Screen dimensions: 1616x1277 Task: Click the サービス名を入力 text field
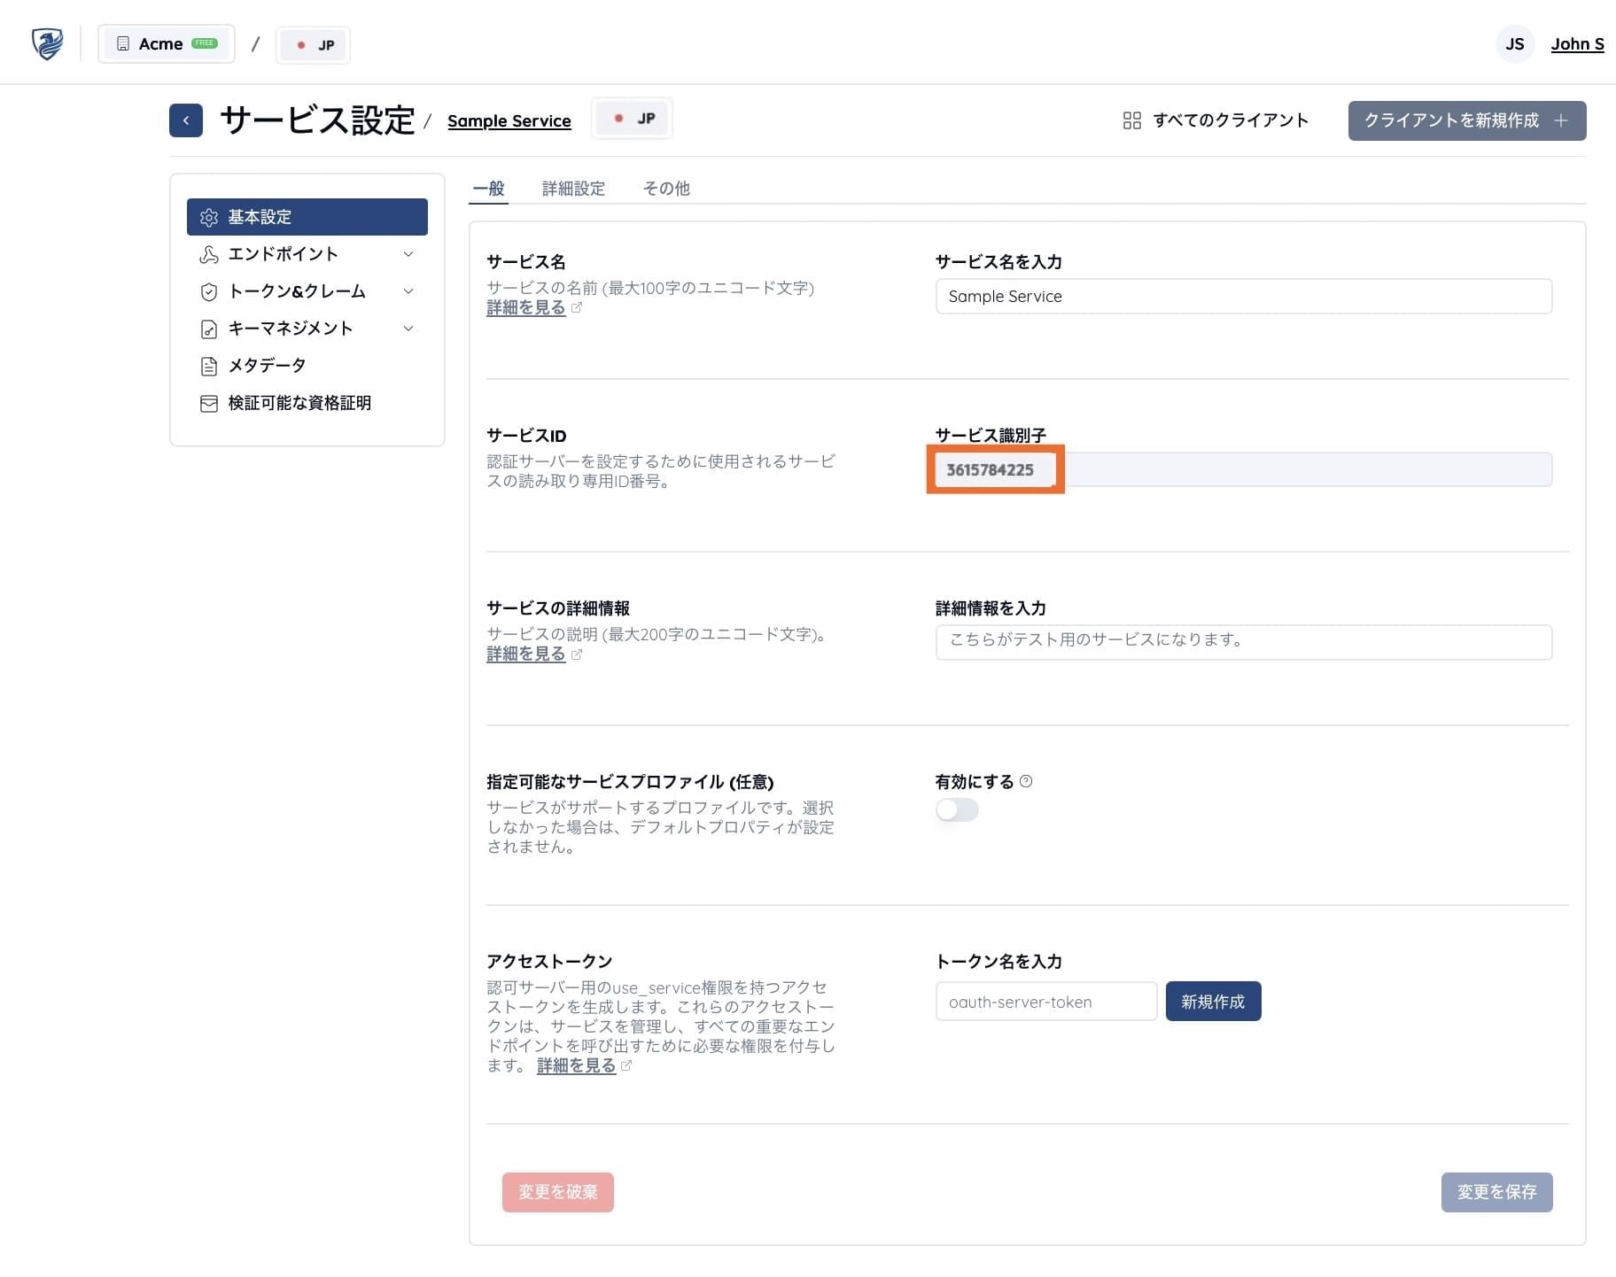(1244, 297)
